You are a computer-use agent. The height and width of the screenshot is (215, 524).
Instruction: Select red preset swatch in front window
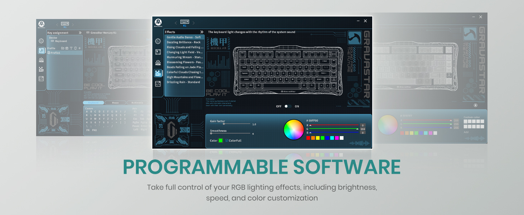pos(309,138)
